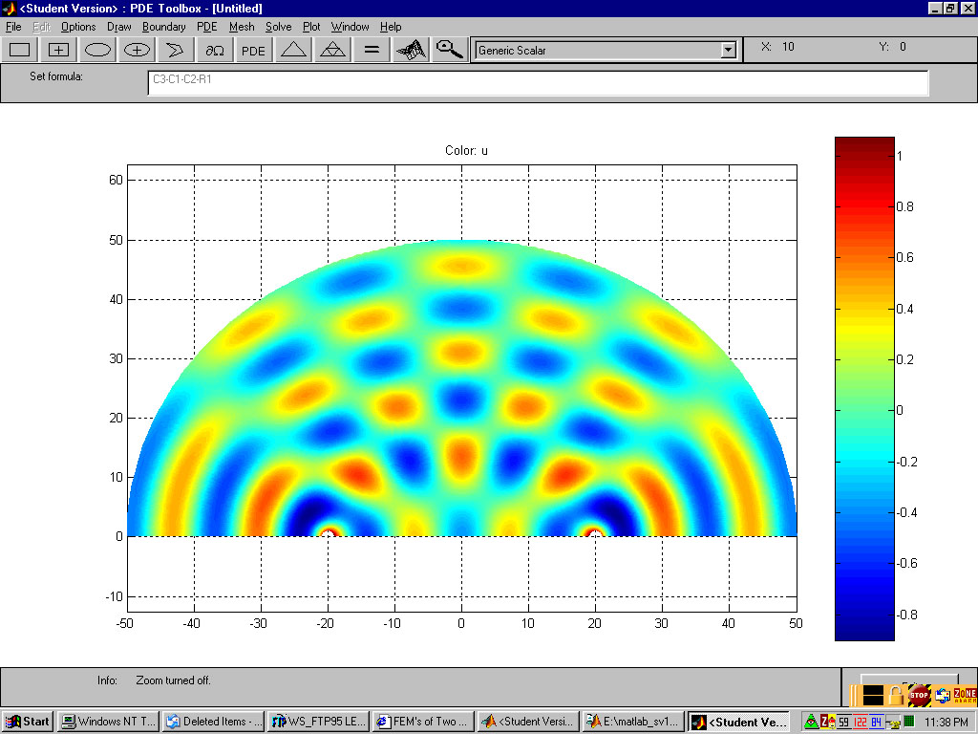This screenshot has height=734, width=978.
Task: Initialize the triangular mesh
Action: (x=293, y=50)
